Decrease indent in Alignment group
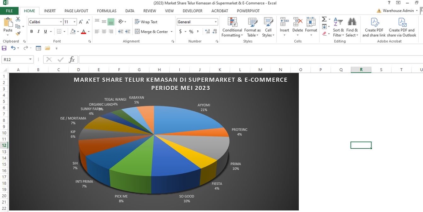Image resolution: width=423 pixels, height=212 pixels. 121,32
